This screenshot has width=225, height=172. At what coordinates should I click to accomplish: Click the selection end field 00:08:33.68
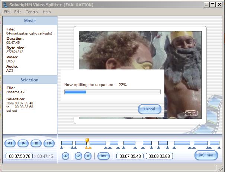click(159, 156)
